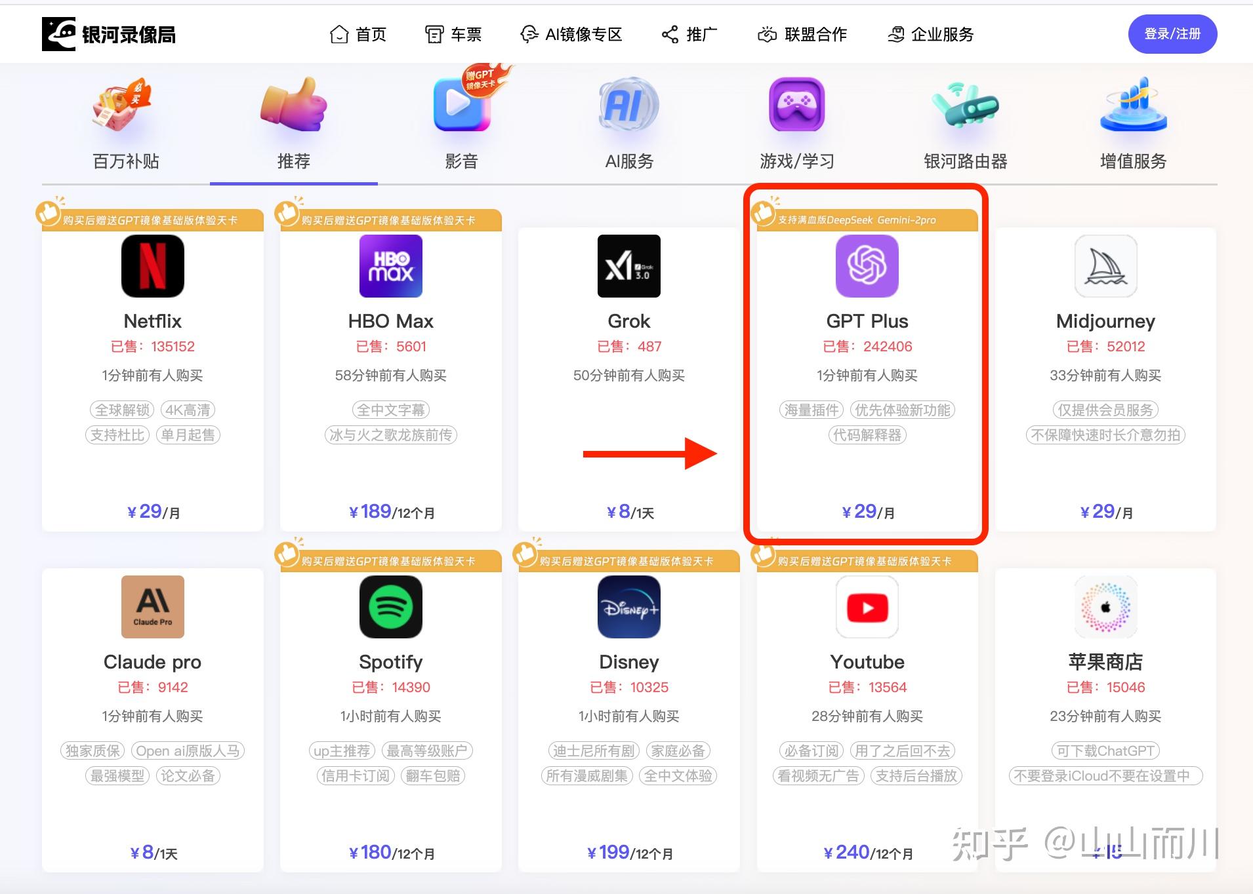Select the 推荐 thumbs-up icon
1253x894 pixels.
click(x=293, y=105)
